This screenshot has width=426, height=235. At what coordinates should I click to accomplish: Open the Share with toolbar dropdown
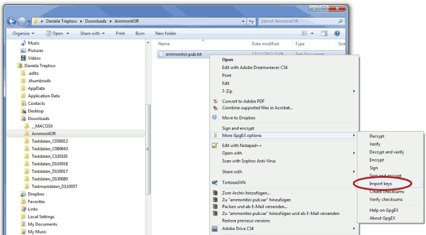[x=92, y=33]
